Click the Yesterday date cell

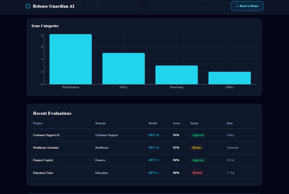233,147
